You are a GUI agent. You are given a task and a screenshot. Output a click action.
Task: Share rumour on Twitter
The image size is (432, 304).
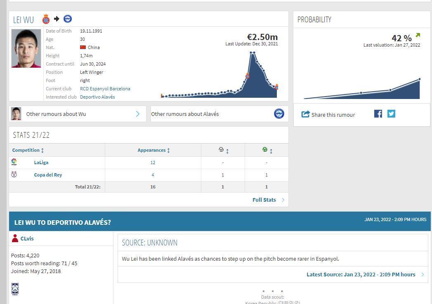coord(391,114)
